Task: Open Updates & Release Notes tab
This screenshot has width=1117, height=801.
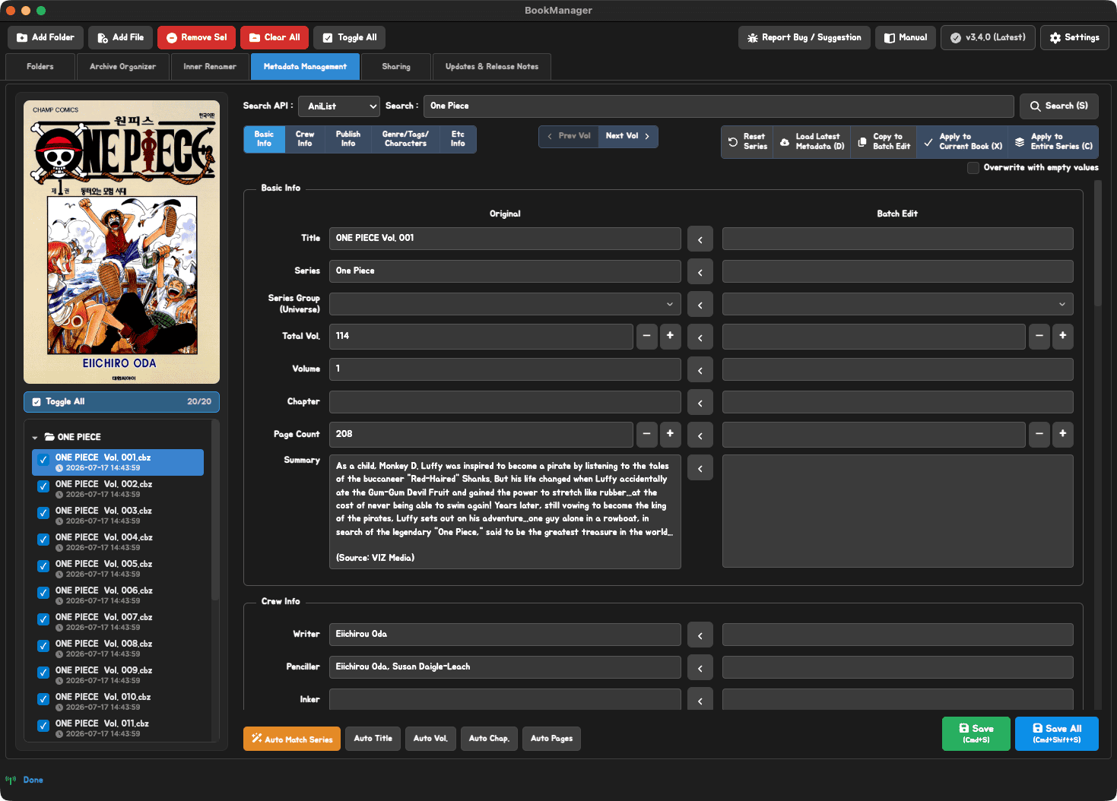Action: (492, 67)
